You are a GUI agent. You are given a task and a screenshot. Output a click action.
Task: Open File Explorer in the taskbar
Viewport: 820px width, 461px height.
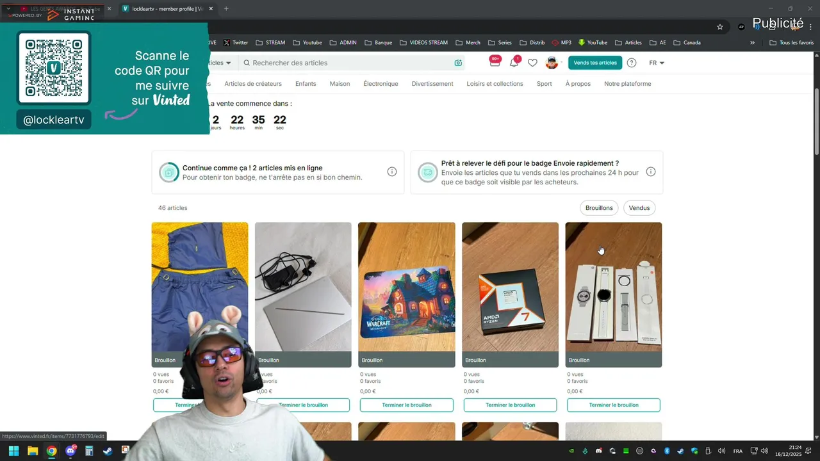point(33,451)
